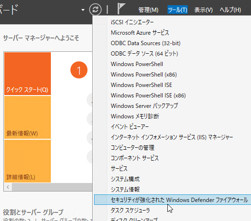Launch the Windows PowerShell entry

pyautogui.click(x=137, y=64)
